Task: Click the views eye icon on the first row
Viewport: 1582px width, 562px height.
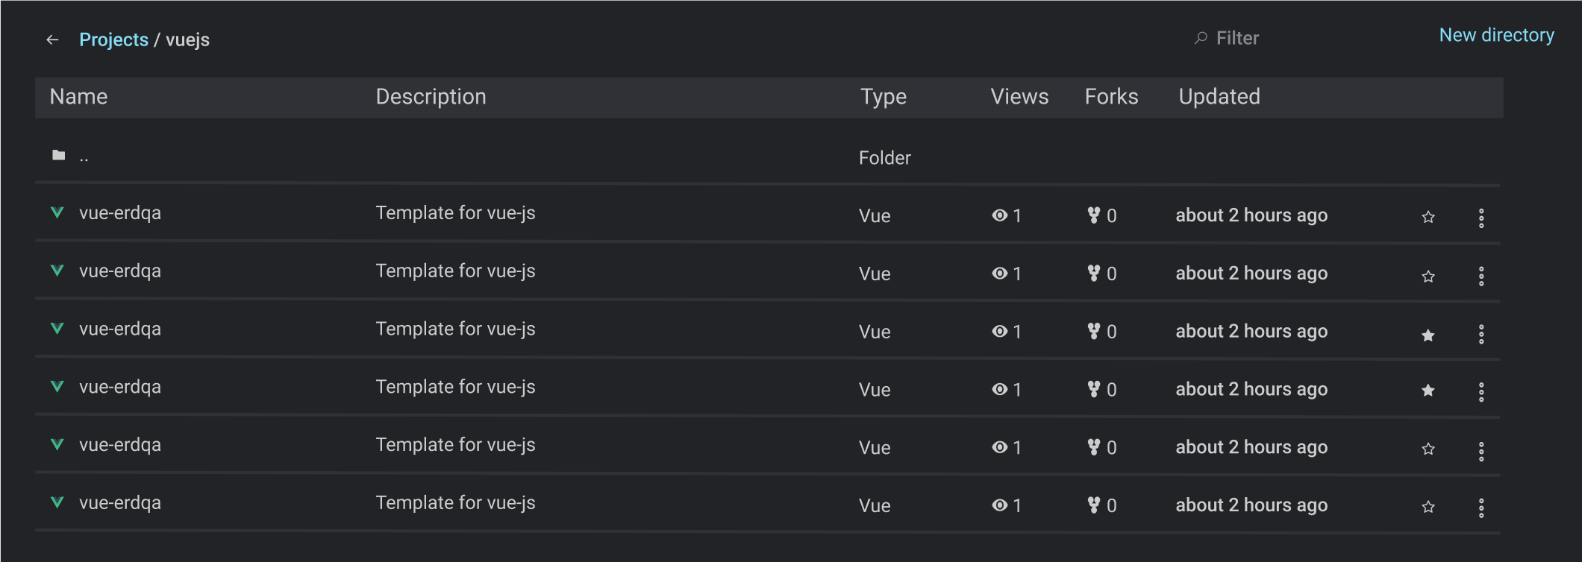Action: pyautogui.click(x=998, y=215)
